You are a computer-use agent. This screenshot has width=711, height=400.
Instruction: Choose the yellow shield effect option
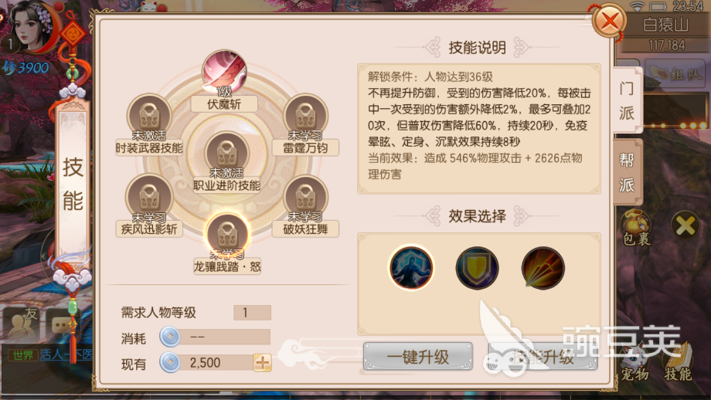477,268
